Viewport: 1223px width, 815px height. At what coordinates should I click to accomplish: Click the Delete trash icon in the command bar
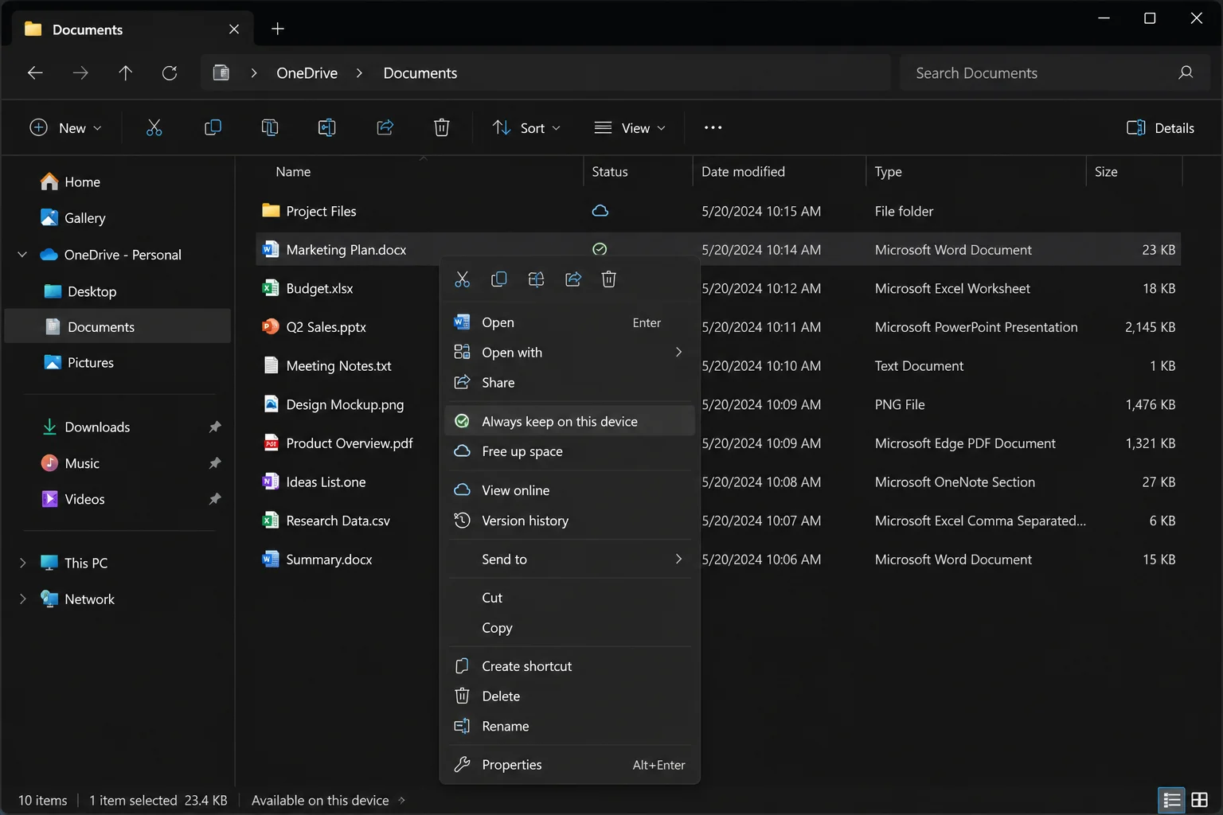tap(442, 127)
